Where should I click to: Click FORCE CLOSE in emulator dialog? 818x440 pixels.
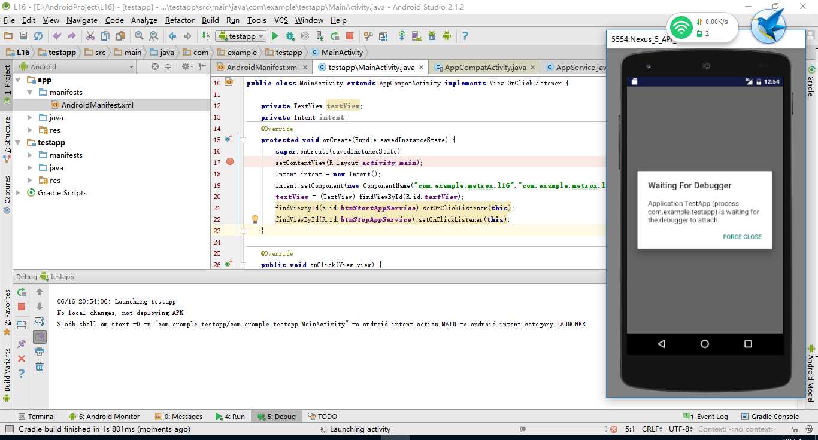pos(742,237)
